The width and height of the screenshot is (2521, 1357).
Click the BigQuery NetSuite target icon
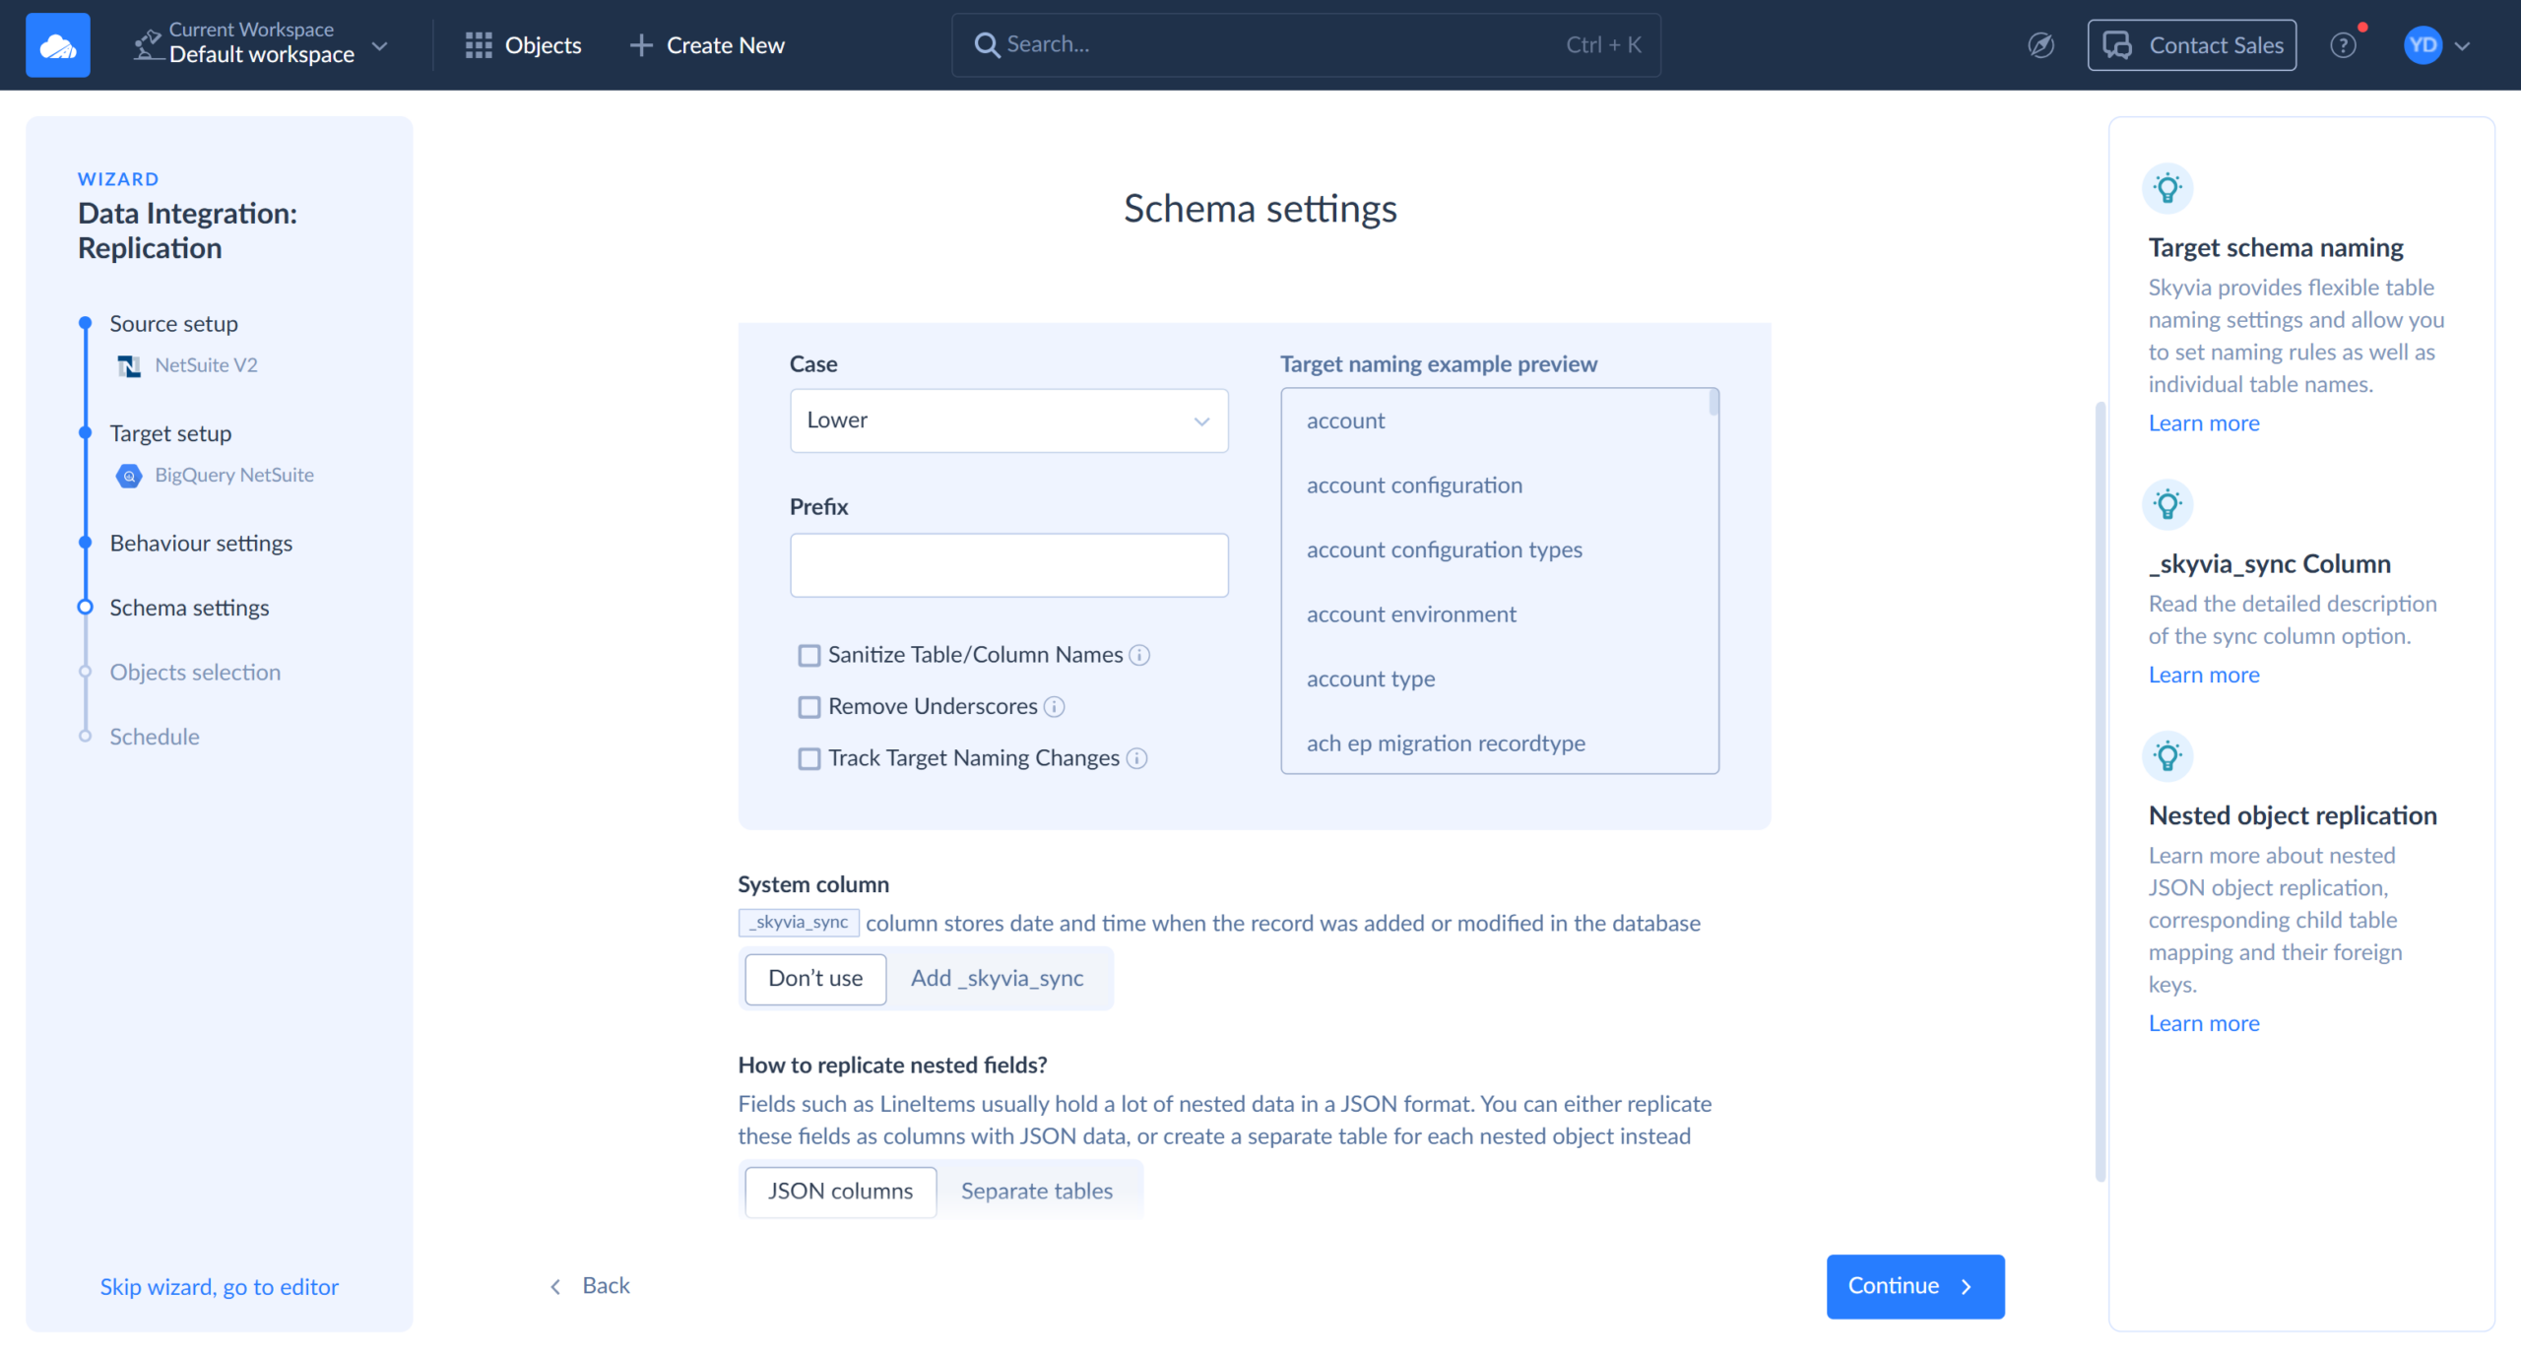tap(129, 476)
